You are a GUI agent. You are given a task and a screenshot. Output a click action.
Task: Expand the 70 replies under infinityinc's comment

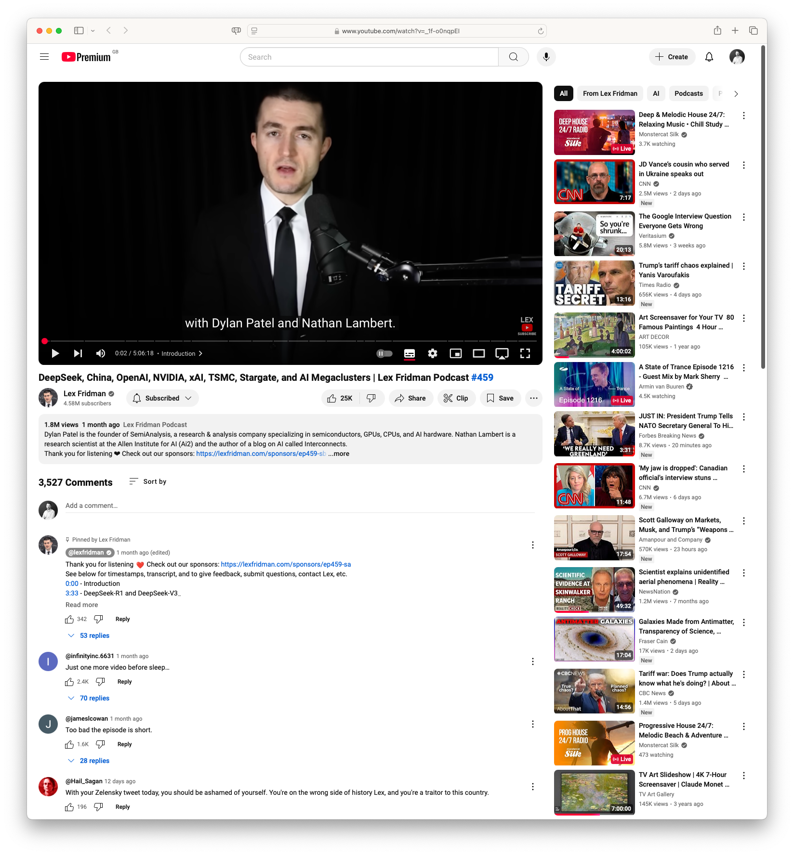94,698
